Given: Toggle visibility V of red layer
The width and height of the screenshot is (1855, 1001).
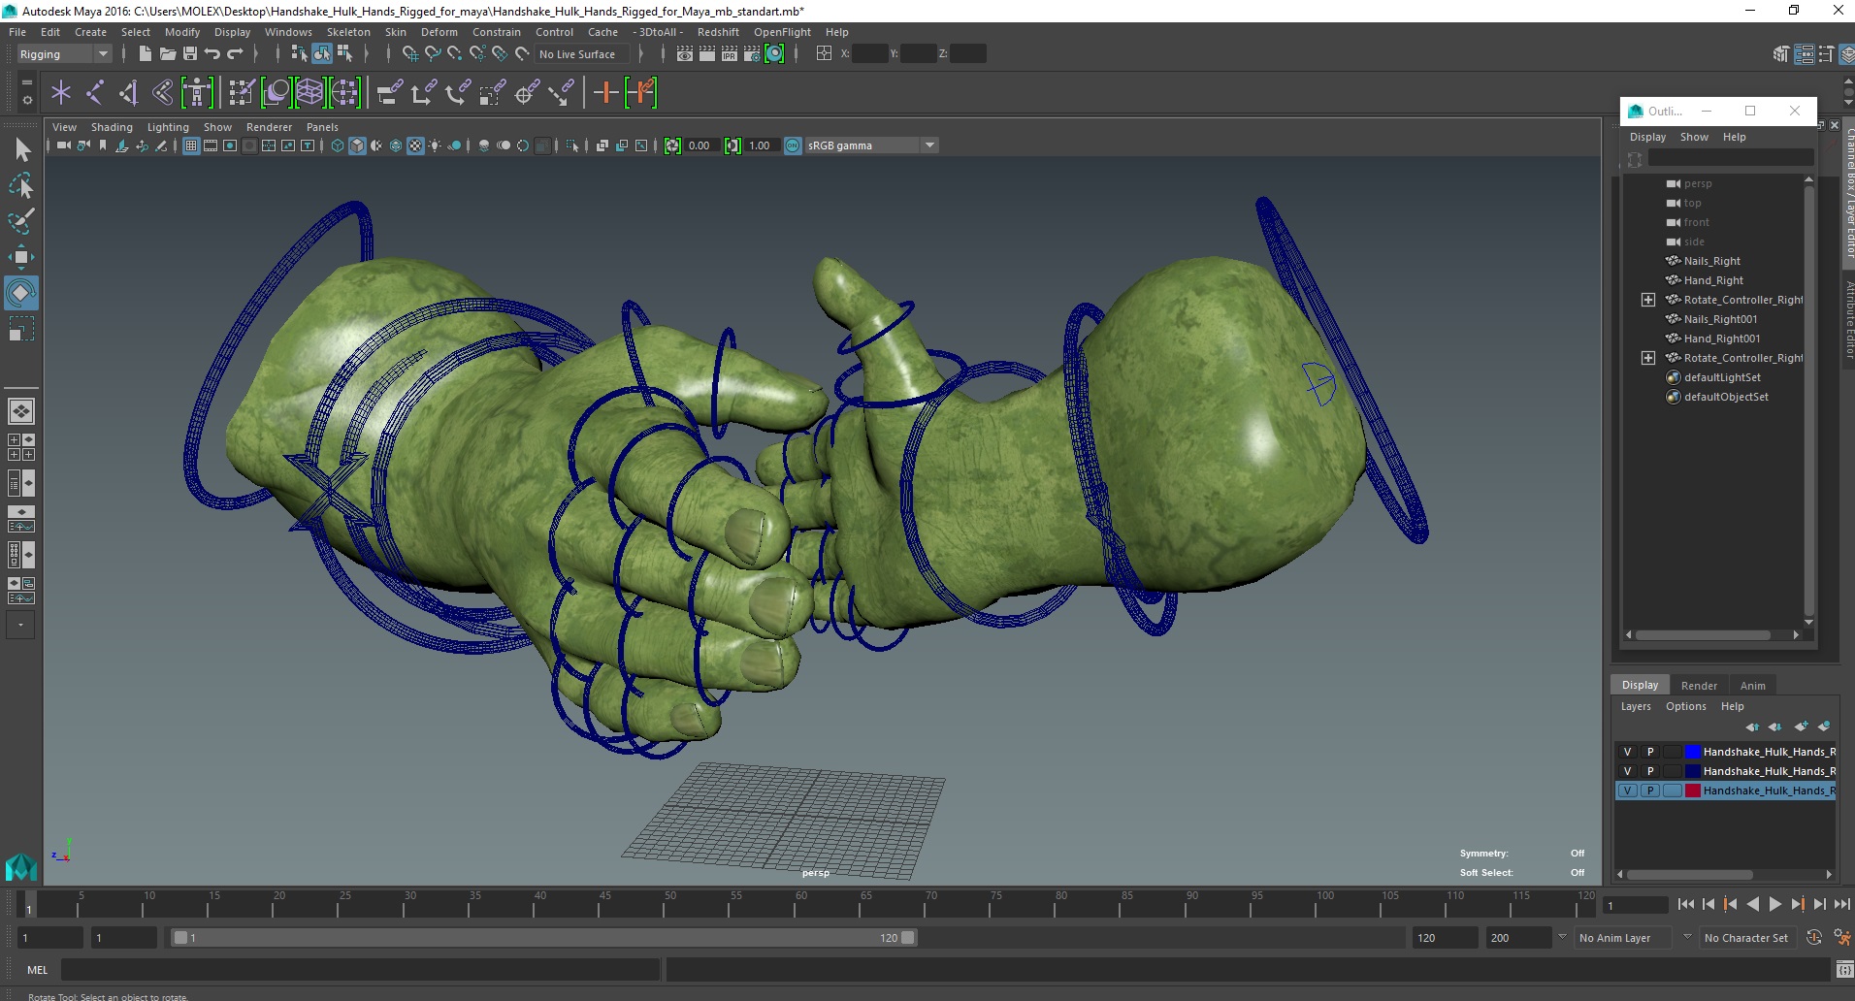Looking at the screenshot, I should 1628,791.
